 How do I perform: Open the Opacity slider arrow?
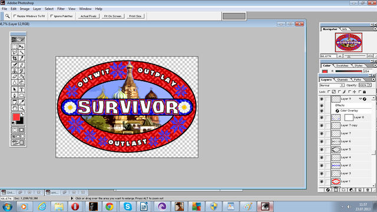pyautogui.click(x=369, y=85)
